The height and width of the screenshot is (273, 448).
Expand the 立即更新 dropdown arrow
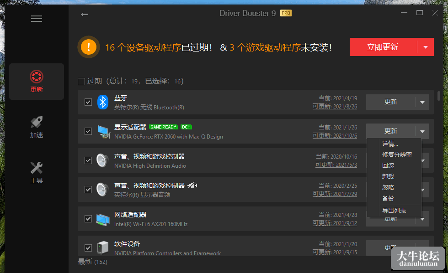point(426,47)
